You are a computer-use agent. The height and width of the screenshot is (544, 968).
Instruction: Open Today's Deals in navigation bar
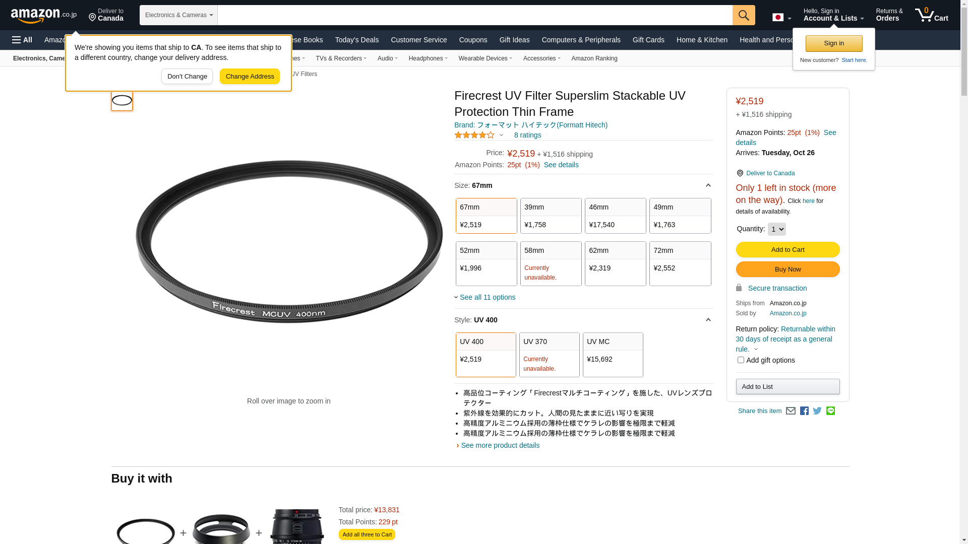coord(356,40)
